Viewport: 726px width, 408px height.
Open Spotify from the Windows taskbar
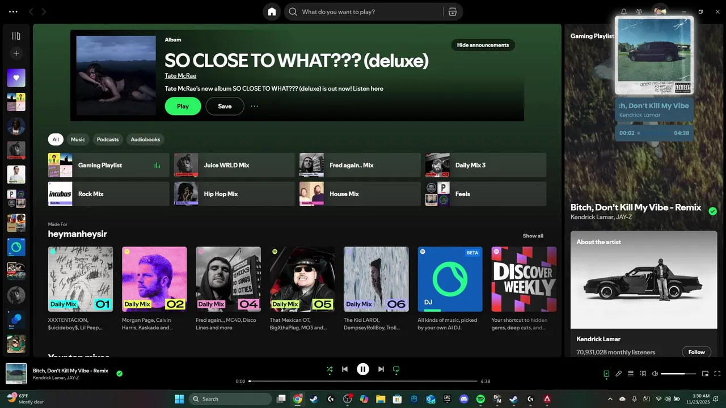(480, 399)
